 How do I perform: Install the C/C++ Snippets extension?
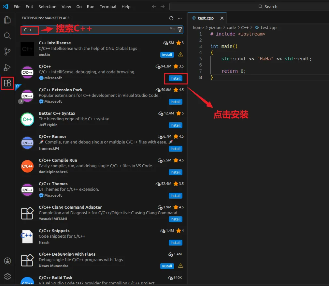coord(175,243)
